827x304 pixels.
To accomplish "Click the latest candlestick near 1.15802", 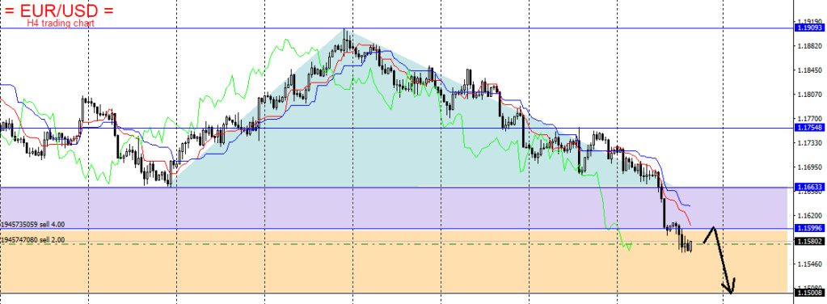I will [690, 246].
